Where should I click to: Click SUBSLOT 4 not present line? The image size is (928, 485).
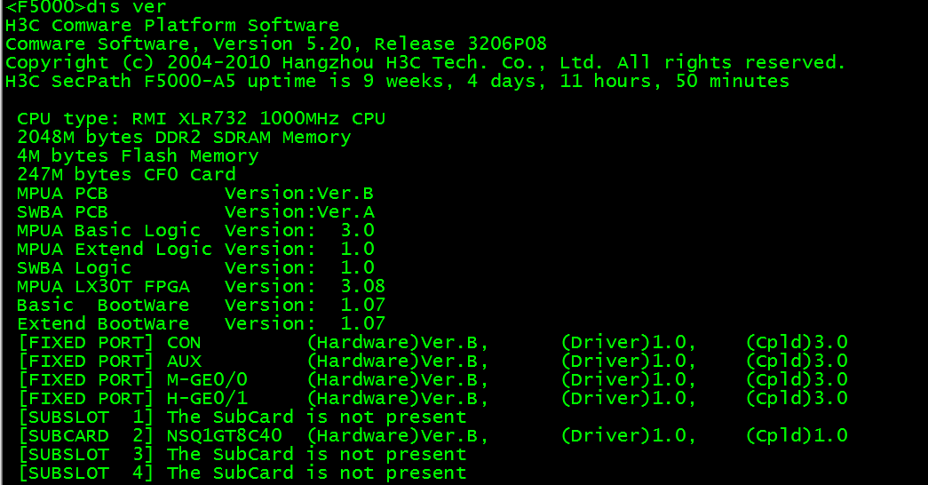click(242, 473)
